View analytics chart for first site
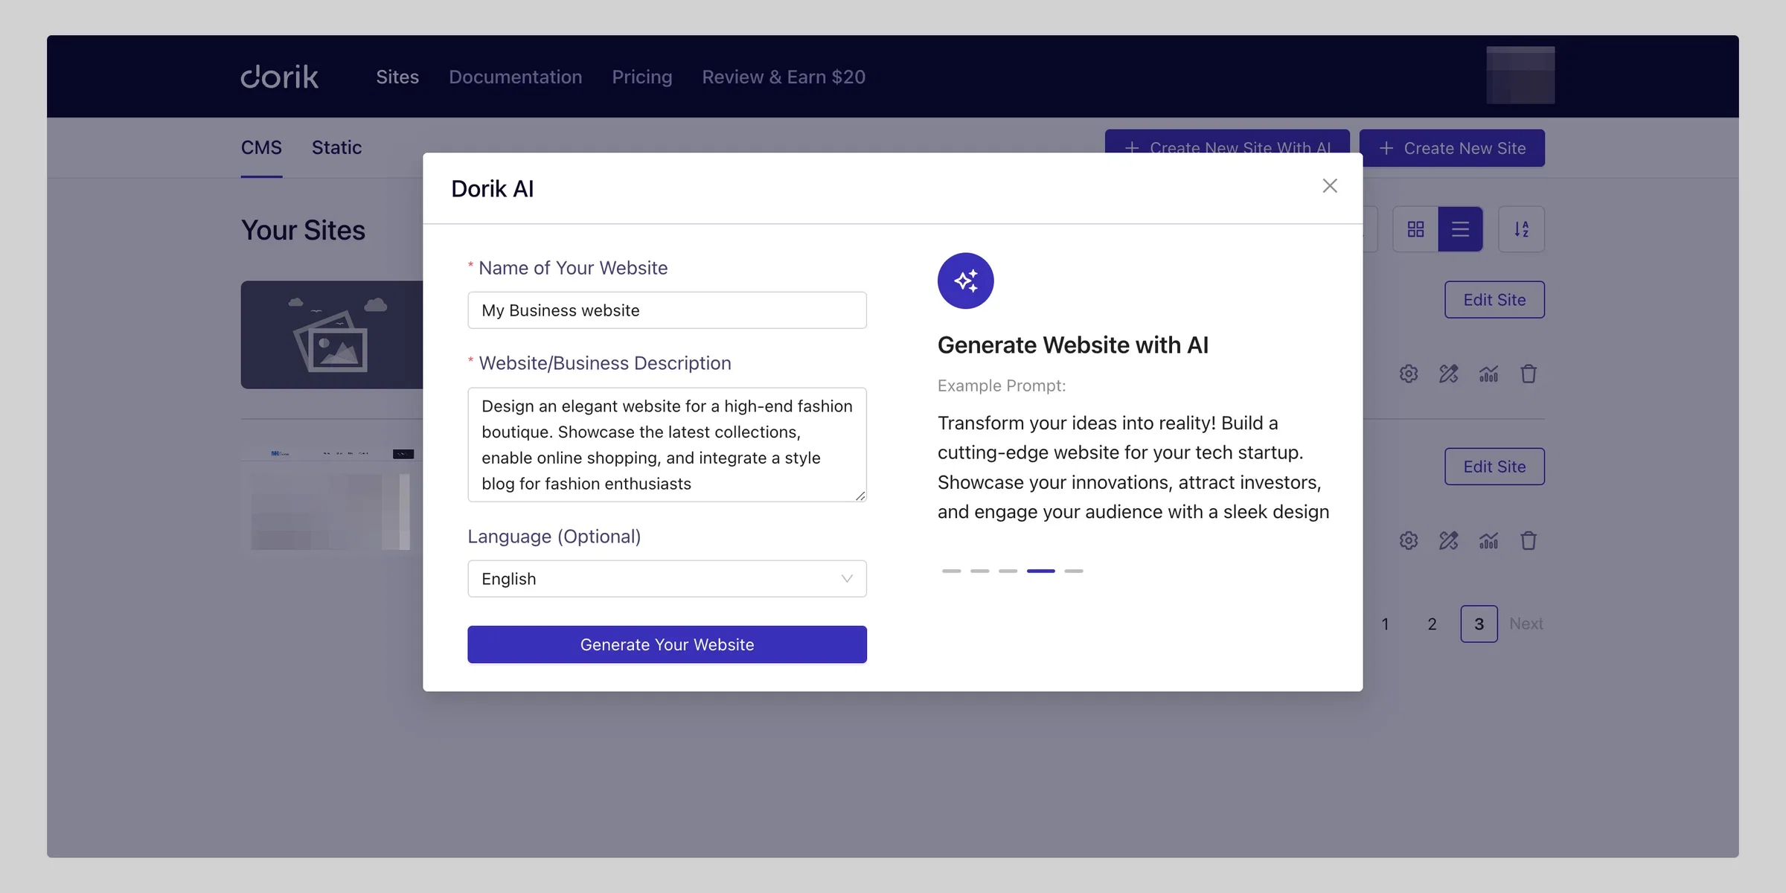Viewport: 1786px width, 893px height. pyautogui.click(x=1488, y=374)
